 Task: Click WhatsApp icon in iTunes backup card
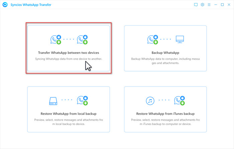180,101
